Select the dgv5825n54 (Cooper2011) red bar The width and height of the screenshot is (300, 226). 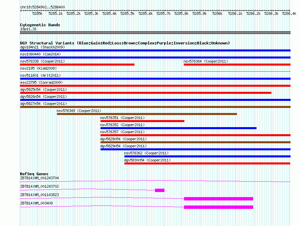point(146,93)
